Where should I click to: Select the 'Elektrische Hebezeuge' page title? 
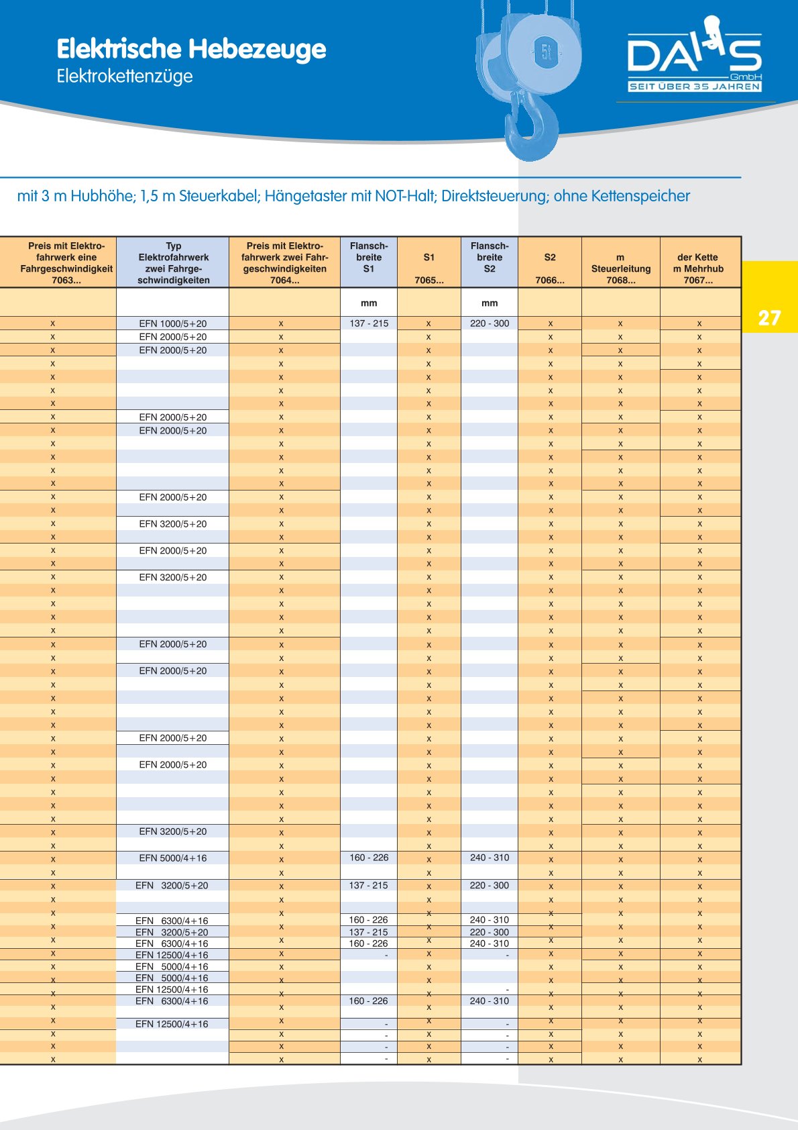click(191, 49)
